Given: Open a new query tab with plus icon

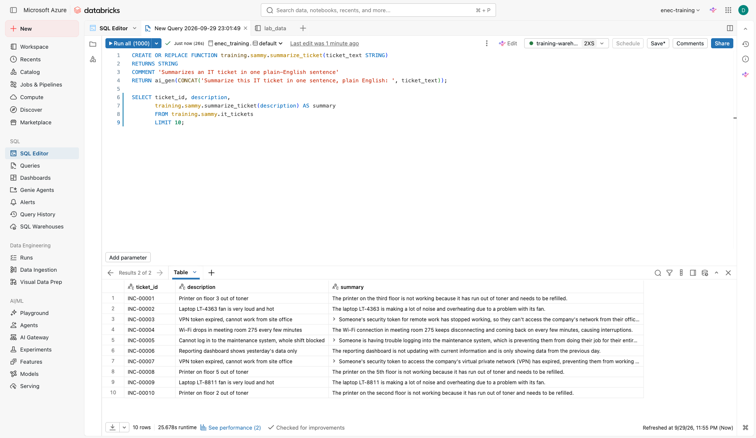Looking at the screenshot, I should (x=303, y=28).
